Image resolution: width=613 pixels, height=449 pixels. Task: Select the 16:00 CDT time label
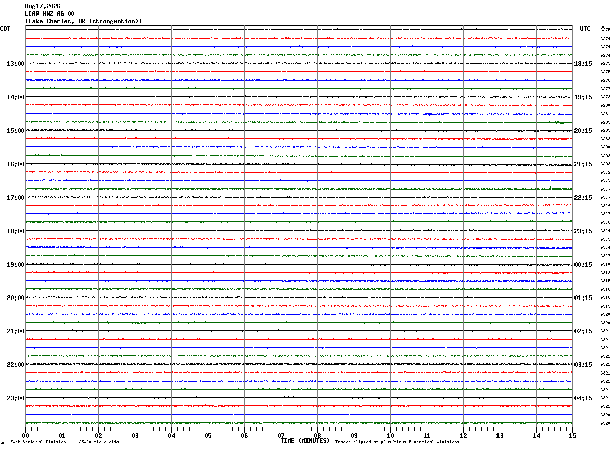(x=15, y=164)
